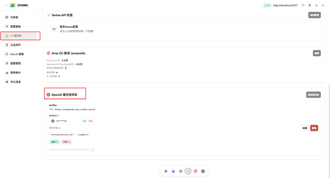Click the green 成功 0 status badge
The height and width of the screenshot is (178, 330).
55,142
